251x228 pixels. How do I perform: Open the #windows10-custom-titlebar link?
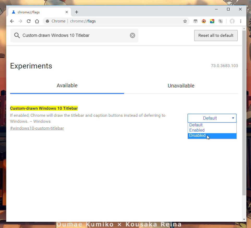[x=37, y=128]
